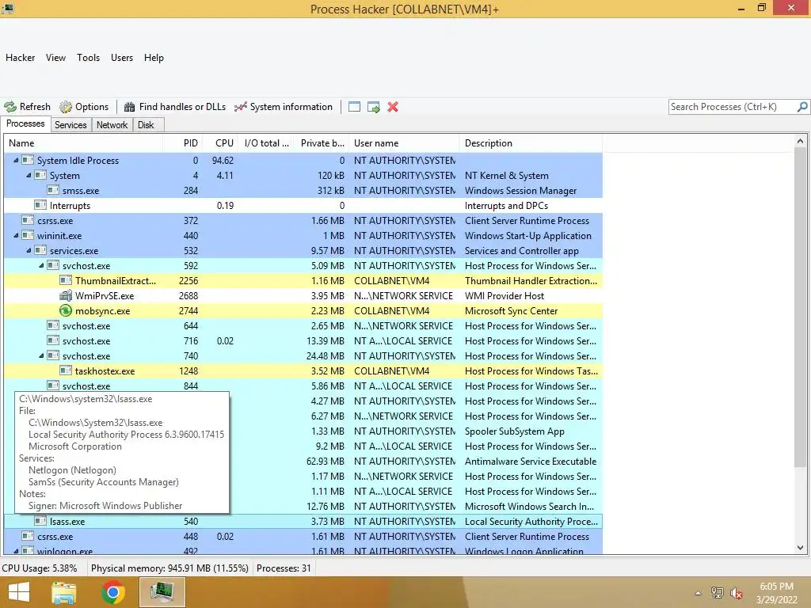This screenshot has width=811, height=608.
Task: Collapse the System process node
Action: click(29, 176)
